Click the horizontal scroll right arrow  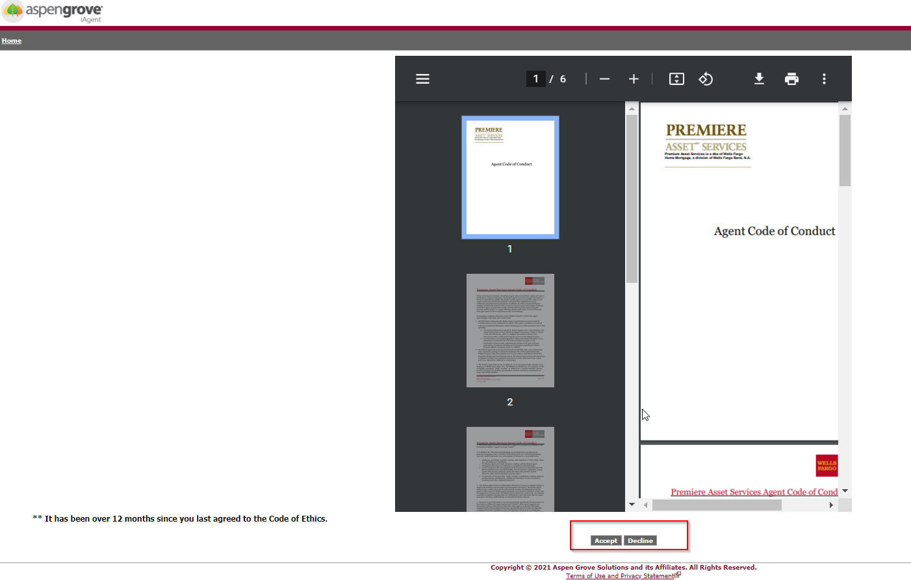coord(831,505)
